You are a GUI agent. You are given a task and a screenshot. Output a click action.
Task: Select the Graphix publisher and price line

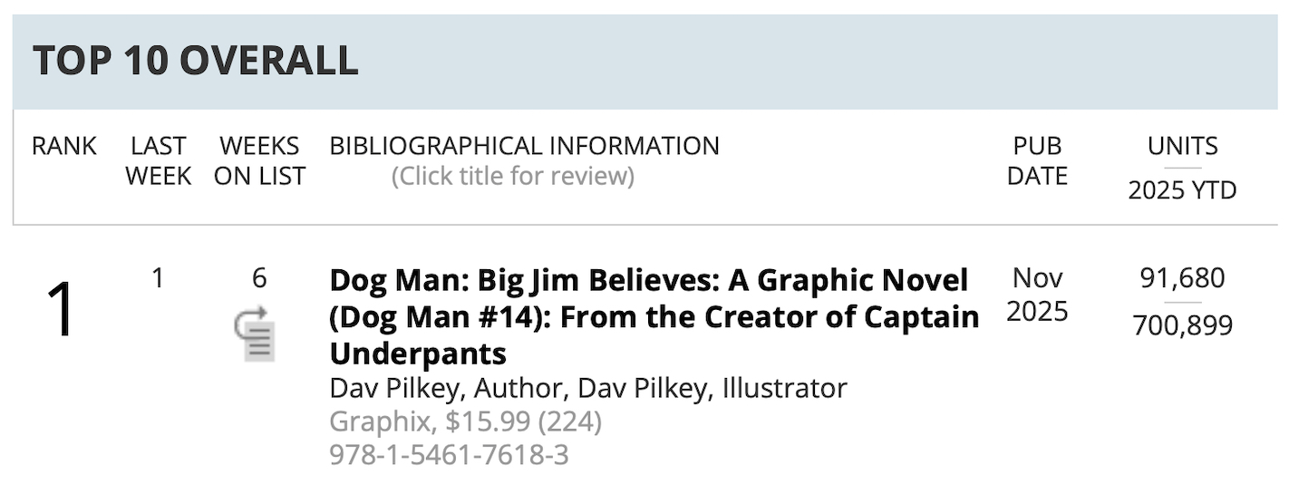465,421
